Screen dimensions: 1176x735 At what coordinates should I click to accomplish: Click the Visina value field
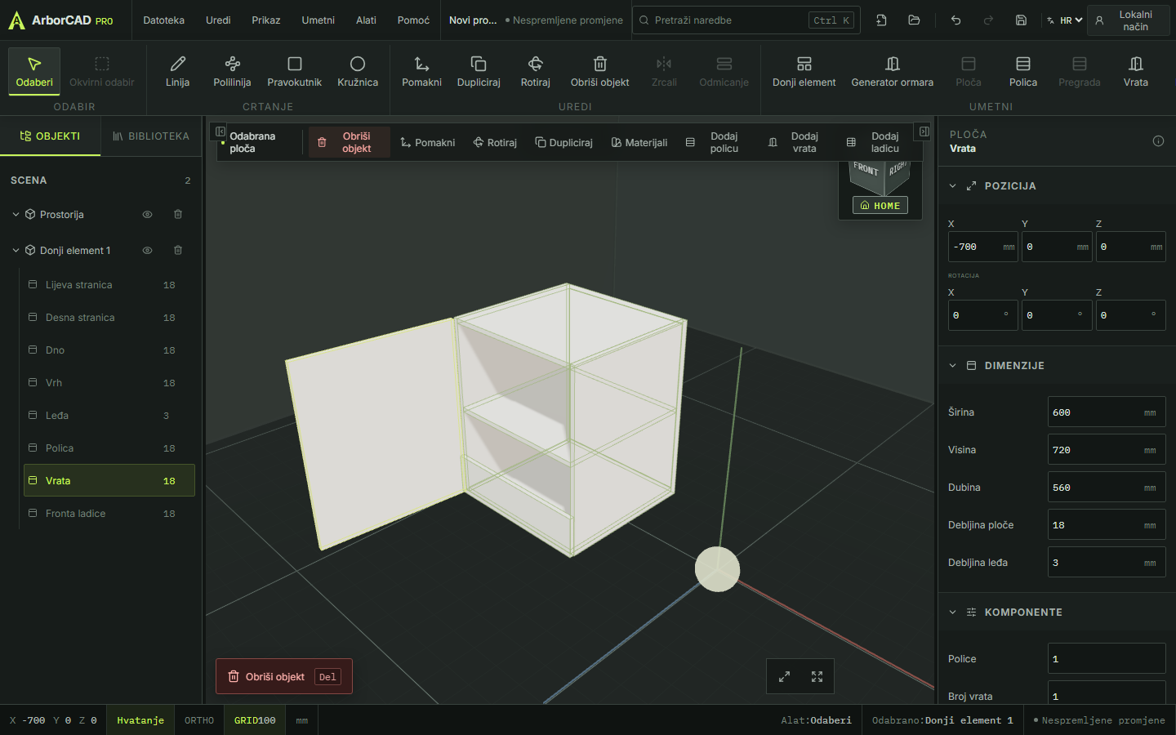1107,450
